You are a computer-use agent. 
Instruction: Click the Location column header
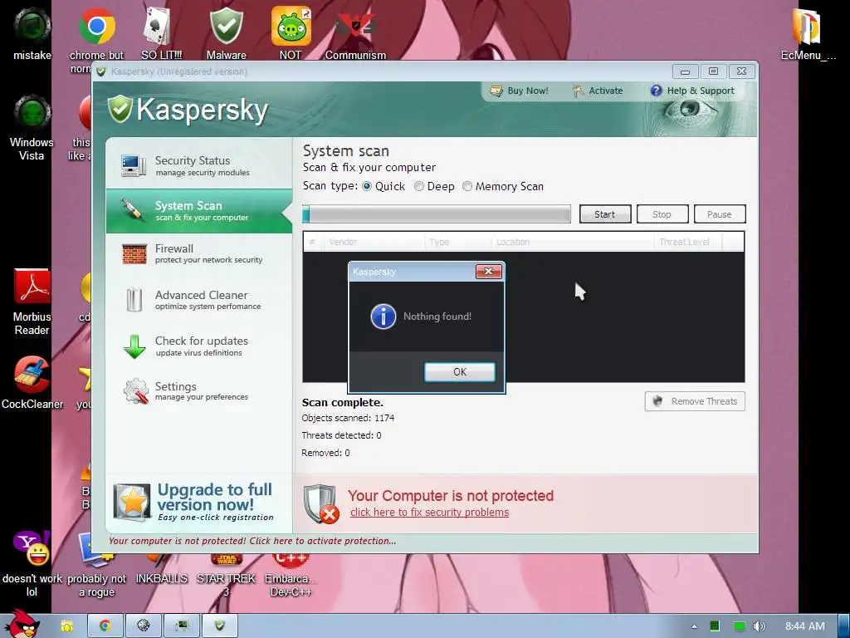pos(573,242)
